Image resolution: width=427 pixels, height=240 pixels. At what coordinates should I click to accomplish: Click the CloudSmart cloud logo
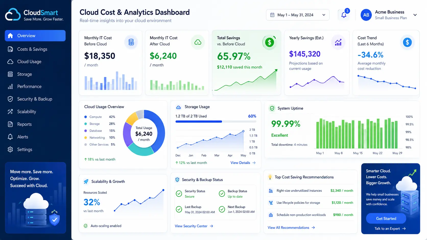click(13, 15)
